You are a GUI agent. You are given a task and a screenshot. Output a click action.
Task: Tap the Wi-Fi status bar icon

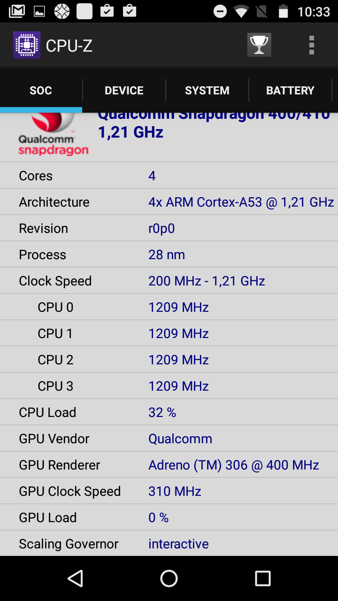pyautogui.click(x=241, y=11)
